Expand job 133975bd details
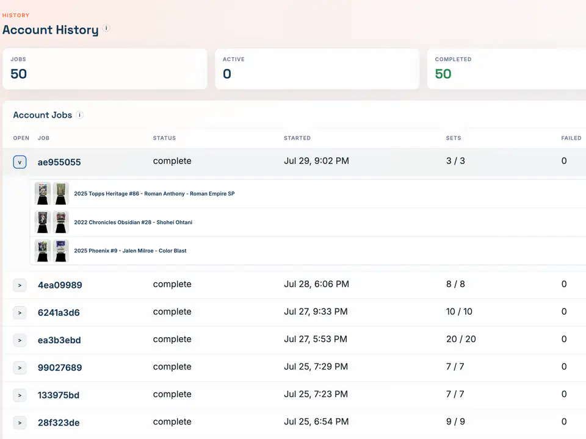 click(x=20, y=395)
